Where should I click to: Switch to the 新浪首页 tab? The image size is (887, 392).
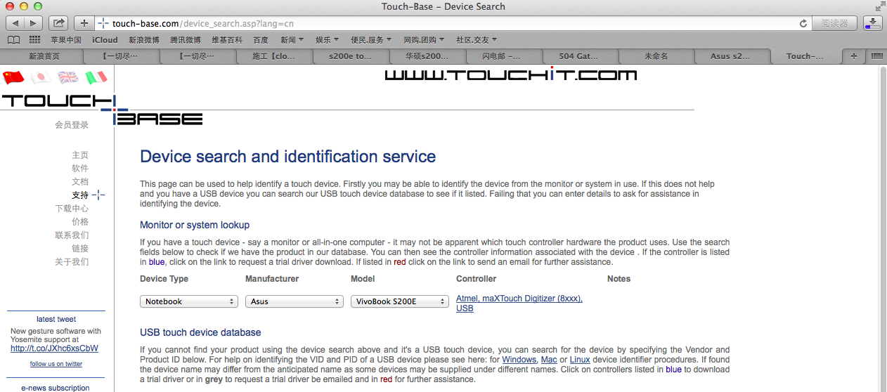coord(44,56)
